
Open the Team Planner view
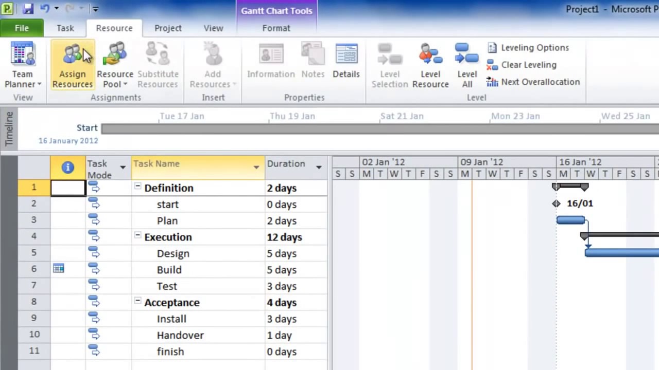pos(23,65)
